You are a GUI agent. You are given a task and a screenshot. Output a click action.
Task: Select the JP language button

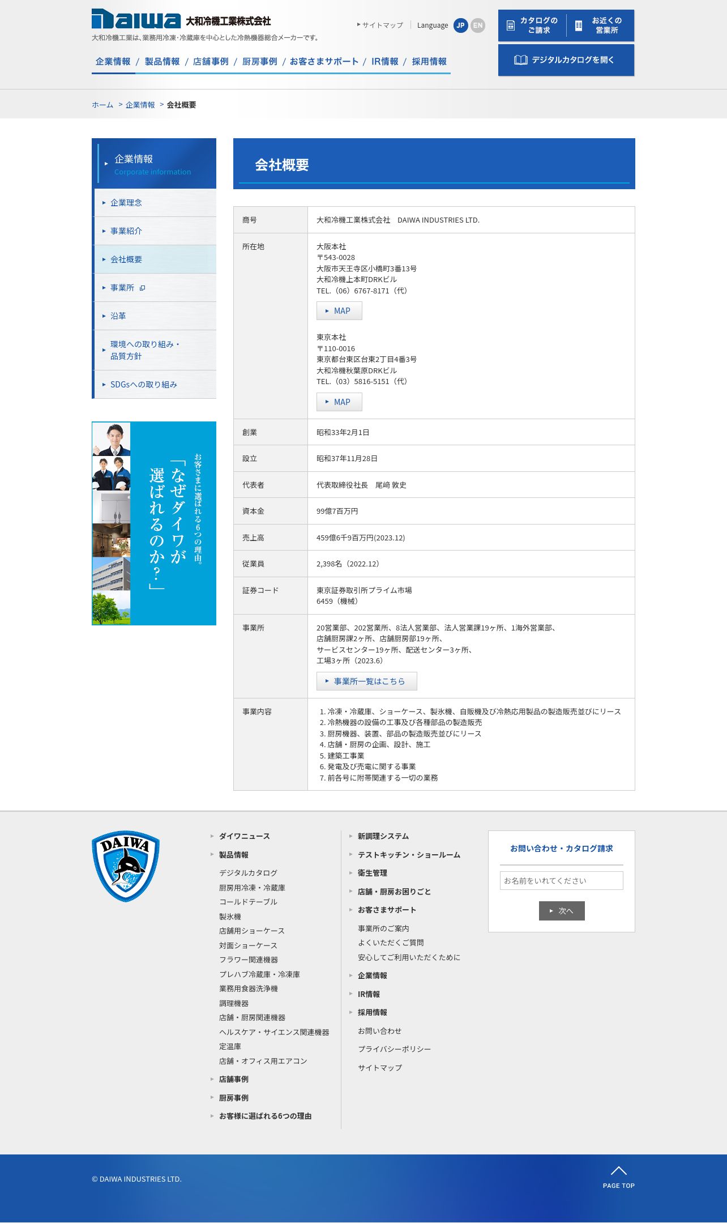pyautogui.click(x=461, y=25)
